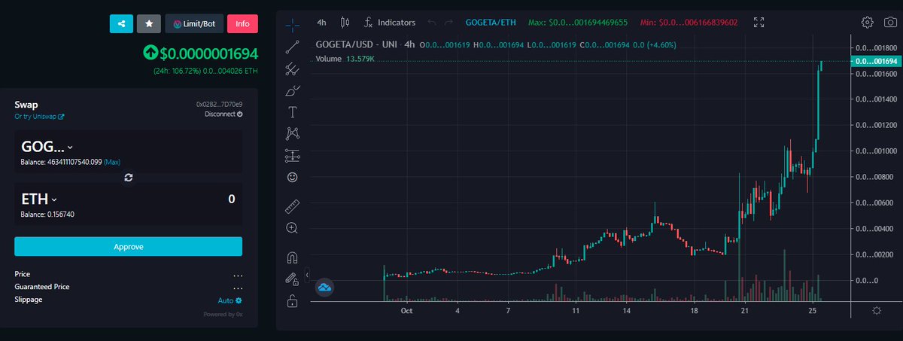The width and height of the screenshot is (903, 341).
Task: Open the candle chart style selector
Action: coord(345,23)
